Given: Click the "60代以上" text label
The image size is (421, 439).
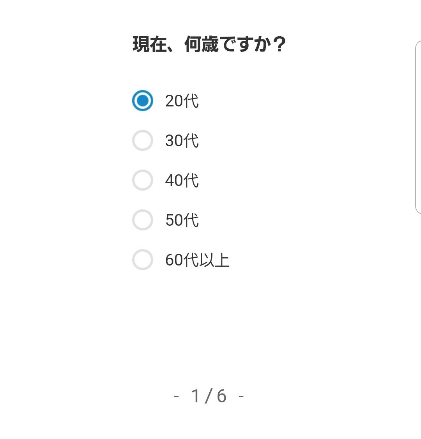Looking at the screenshot, I should [x=197, y=260].
